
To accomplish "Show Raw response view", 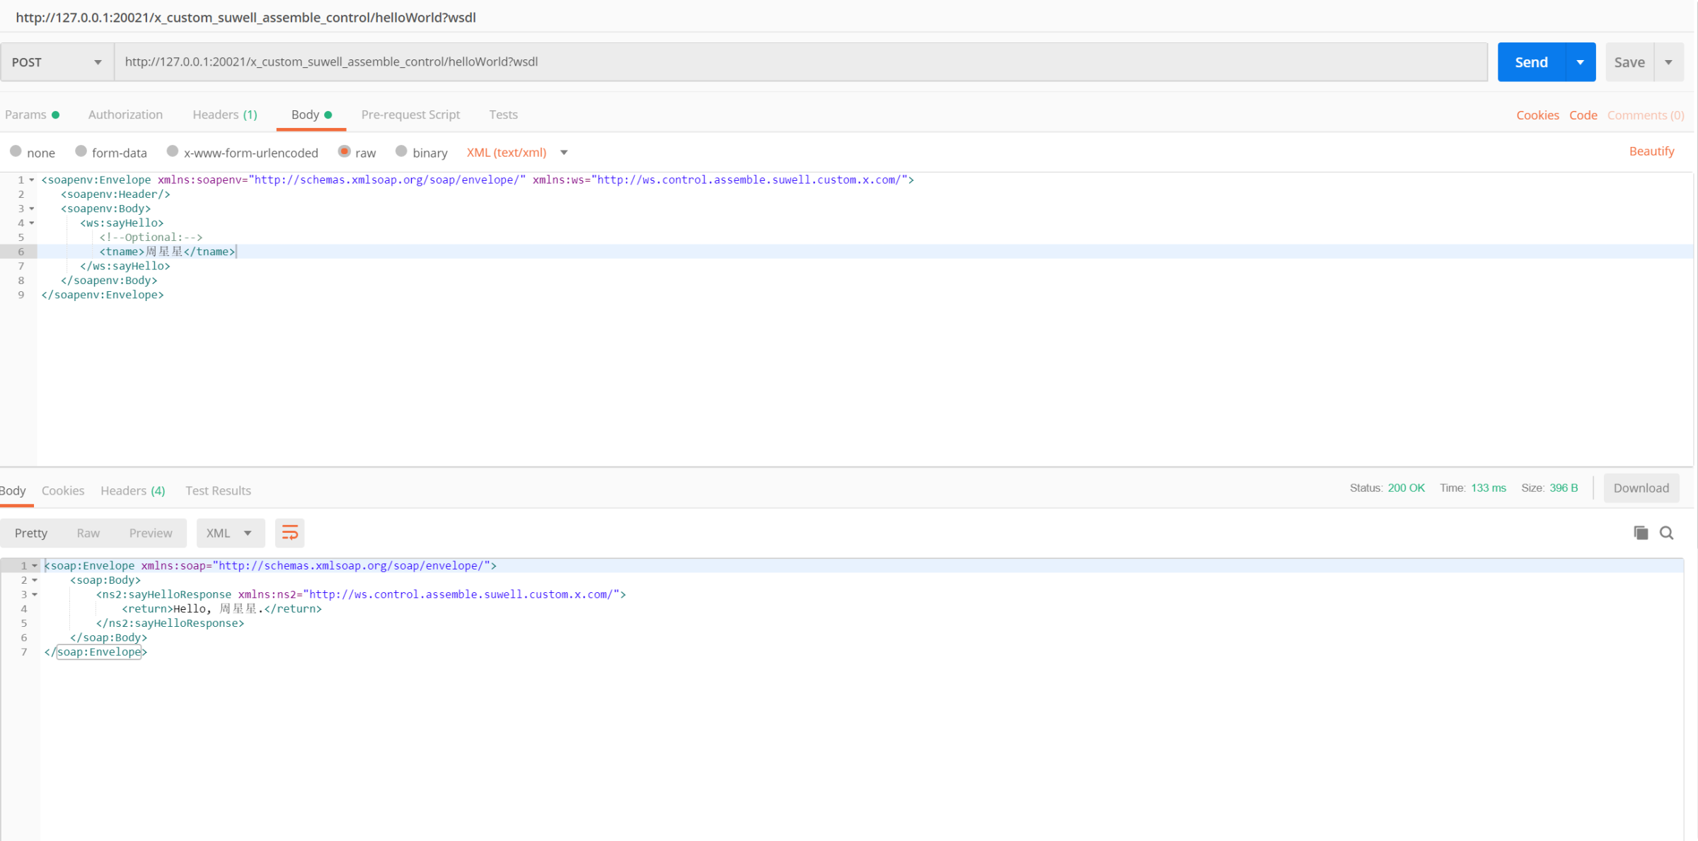I will (x=88, y=533).
